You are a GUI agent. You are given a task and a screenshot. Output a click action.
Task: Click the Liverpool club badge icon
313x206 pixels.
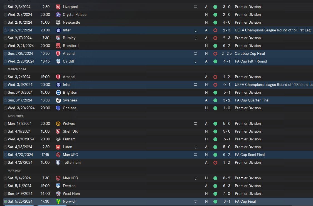58,7
